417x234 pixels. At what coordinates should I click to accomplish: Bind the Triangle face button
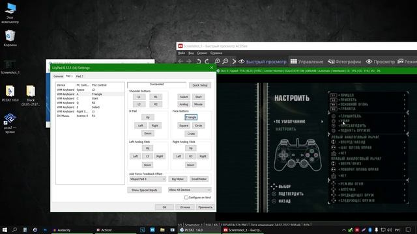(x=191, y=117)
